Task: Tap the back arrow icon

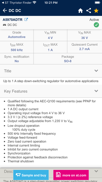Action: tap(5, 10)
